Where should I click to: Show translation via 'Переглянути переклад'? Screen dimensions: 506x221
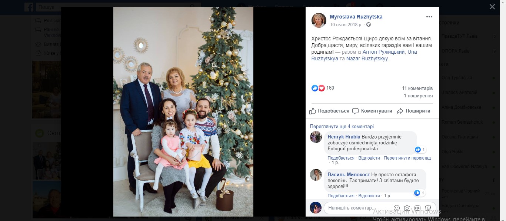[407, 158]
